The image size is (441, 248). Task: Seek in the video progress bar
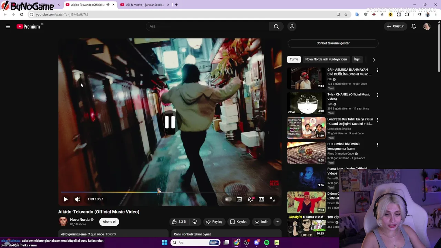pyautogui.click(x=170, y=192)
